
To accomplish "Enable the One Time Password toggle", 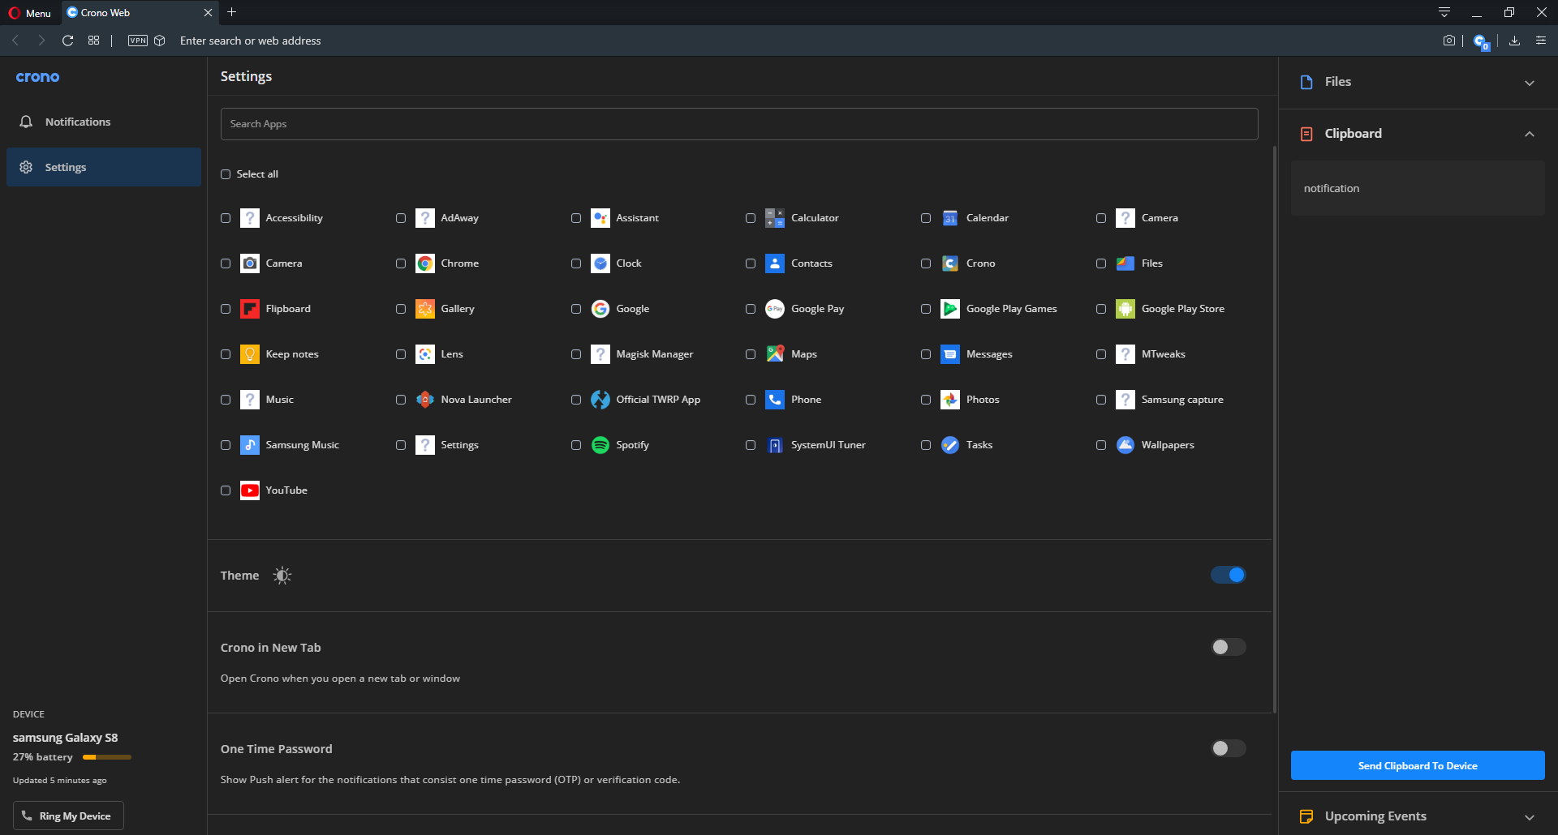I will (1229, 748).
